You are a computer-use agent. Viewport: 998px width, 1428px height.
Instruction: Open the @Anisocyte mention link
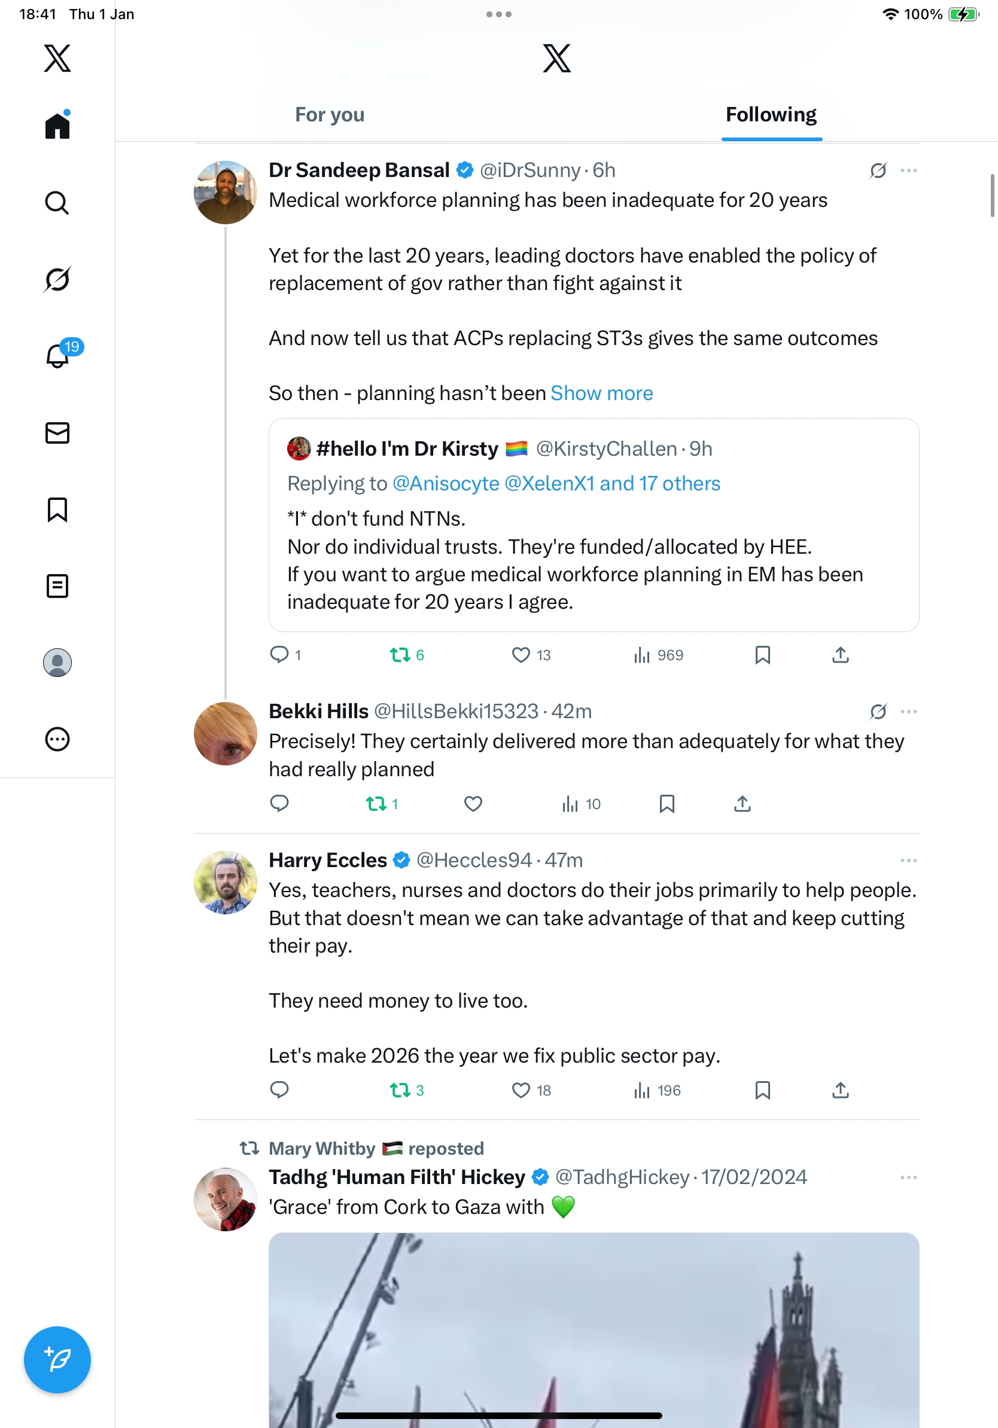coord(446,484)
